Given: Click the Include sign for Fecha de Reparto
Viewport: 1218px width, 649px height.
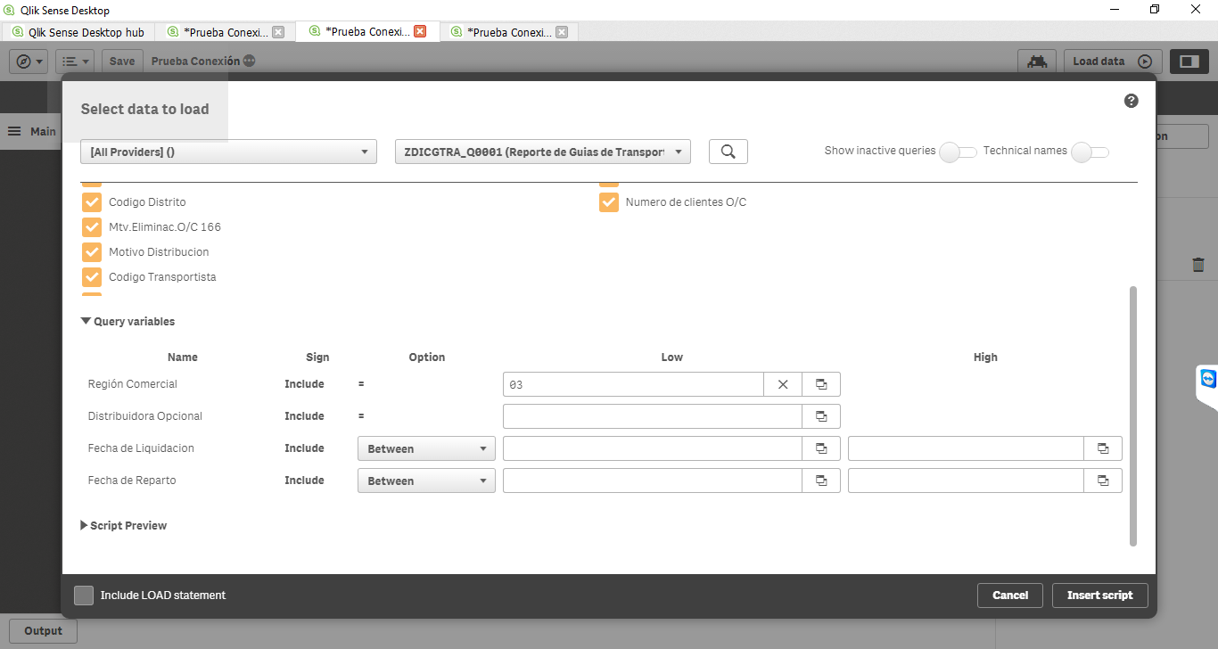Looking at the screenshot, I should (304, 481).
